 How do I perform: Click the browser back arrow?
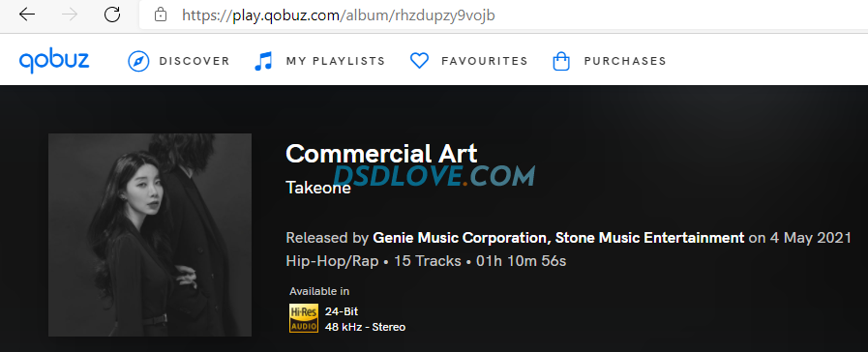tap(26, 15)
